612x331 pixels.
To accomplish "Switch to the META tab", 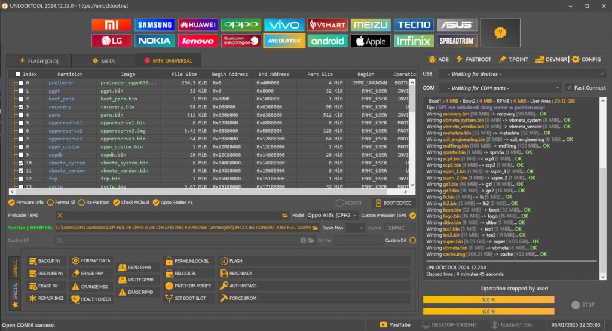I will [104, 60].
